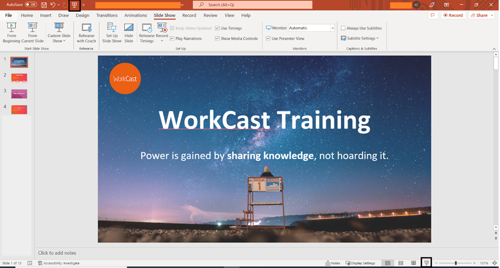The width and height of the screenshot is (500, 268).
Task: Toggle AutoSave switch
Action: click(x=31, y=5)
